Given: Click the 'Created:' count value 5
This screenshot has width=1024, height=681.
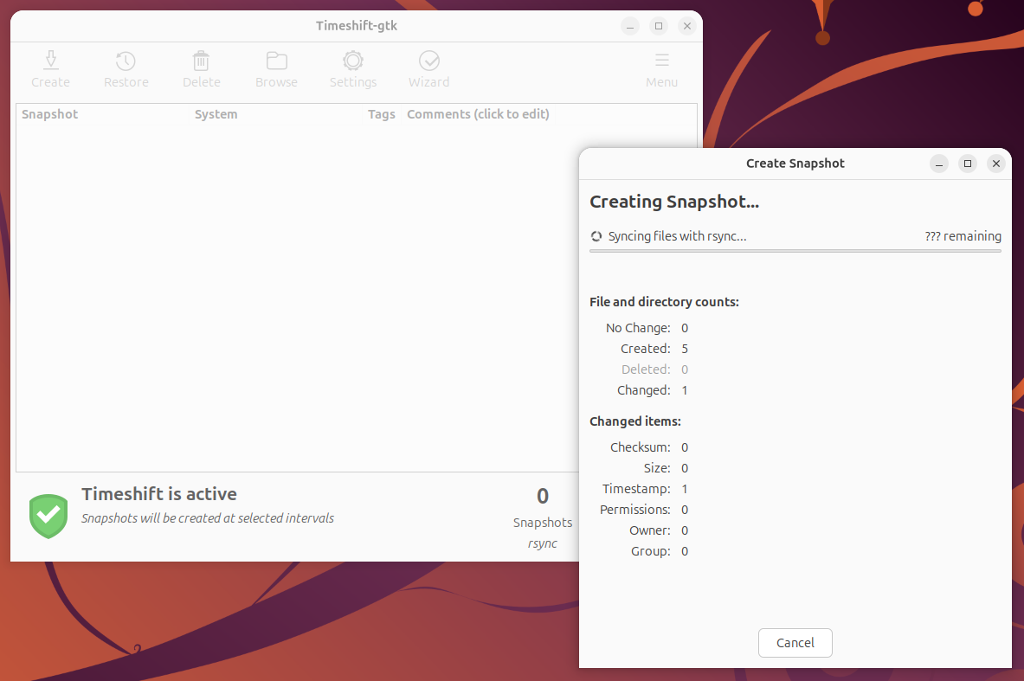Looking at the screenshot, I should [685, 349].
